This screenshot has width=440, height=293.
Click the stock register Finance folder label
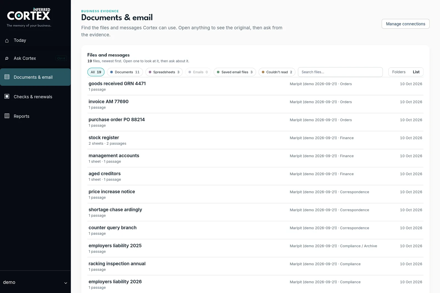pos(321,138)
